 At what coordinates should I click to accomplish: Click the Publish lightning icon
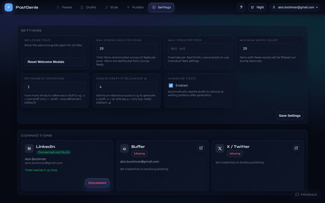[x=128, y=7]
